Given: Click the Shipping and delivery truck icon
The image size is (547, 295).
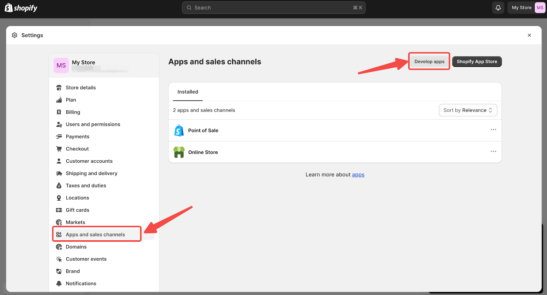Looking at the screenshot, I should tap(59, 173).
